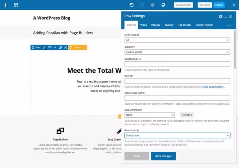Click the Row move handle icon
Screen dimensions: 239x168
33,47
